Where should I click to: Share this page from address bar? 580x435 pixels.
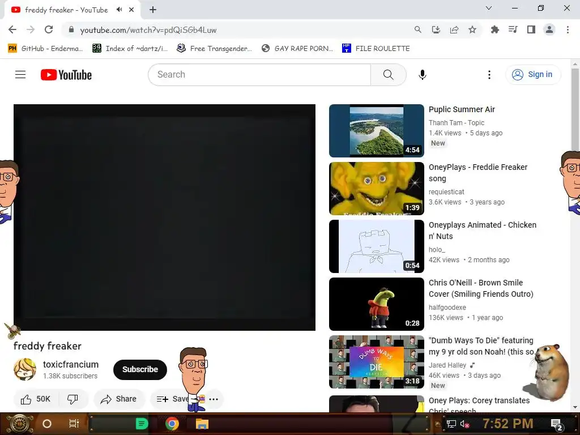click(454, 29)
